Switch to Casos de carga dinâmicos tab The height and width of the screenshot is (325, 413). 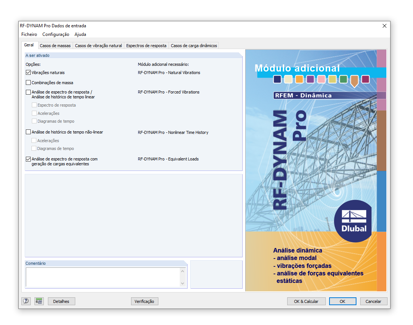pyautogui.click(x=194, y=46)
